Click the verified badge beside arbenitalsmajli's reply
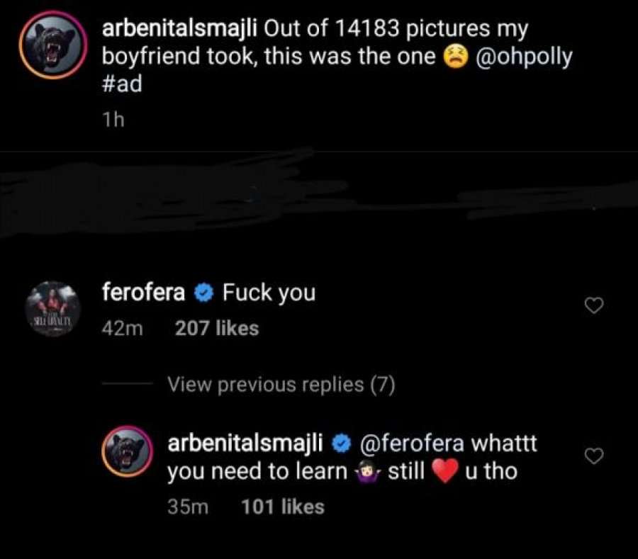638x559 pixels. tap(342, 444)
